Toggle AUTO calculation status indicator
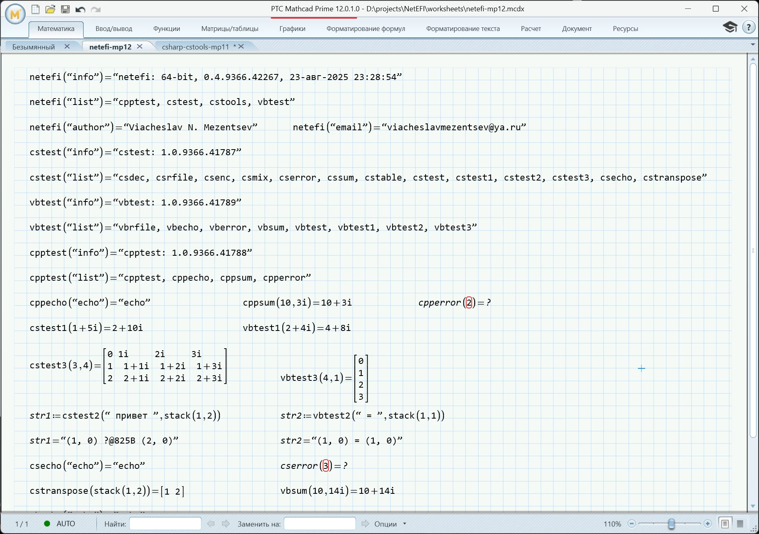The height and width of the screenshot is (534, 759). pos(60,524)
